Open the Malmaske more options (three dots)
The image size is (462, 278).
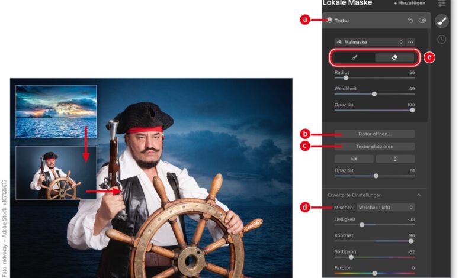pyautogui.click(x=410, y=42)
